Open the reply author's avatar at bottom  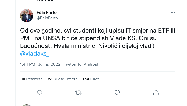27,105
